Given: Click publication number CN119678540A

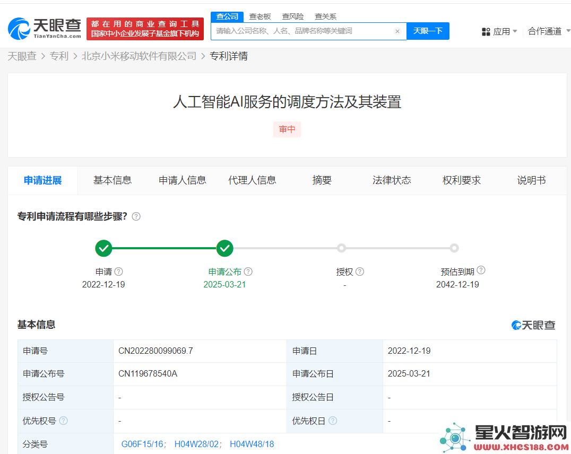Looking at the screenshot, I should coord(148,374).
